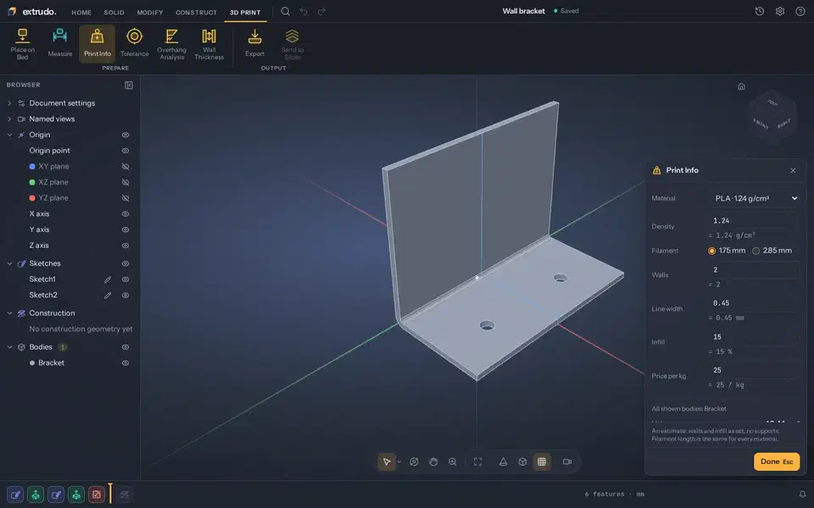
Task: Open version history clock icon
Action: point(760,11)
